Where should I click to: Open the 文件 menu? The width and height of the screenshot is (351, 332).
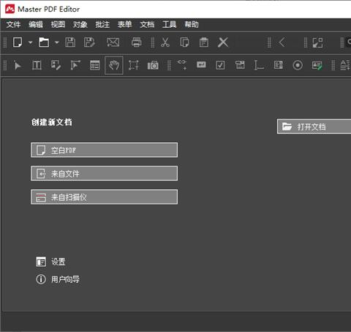point(13,24)
